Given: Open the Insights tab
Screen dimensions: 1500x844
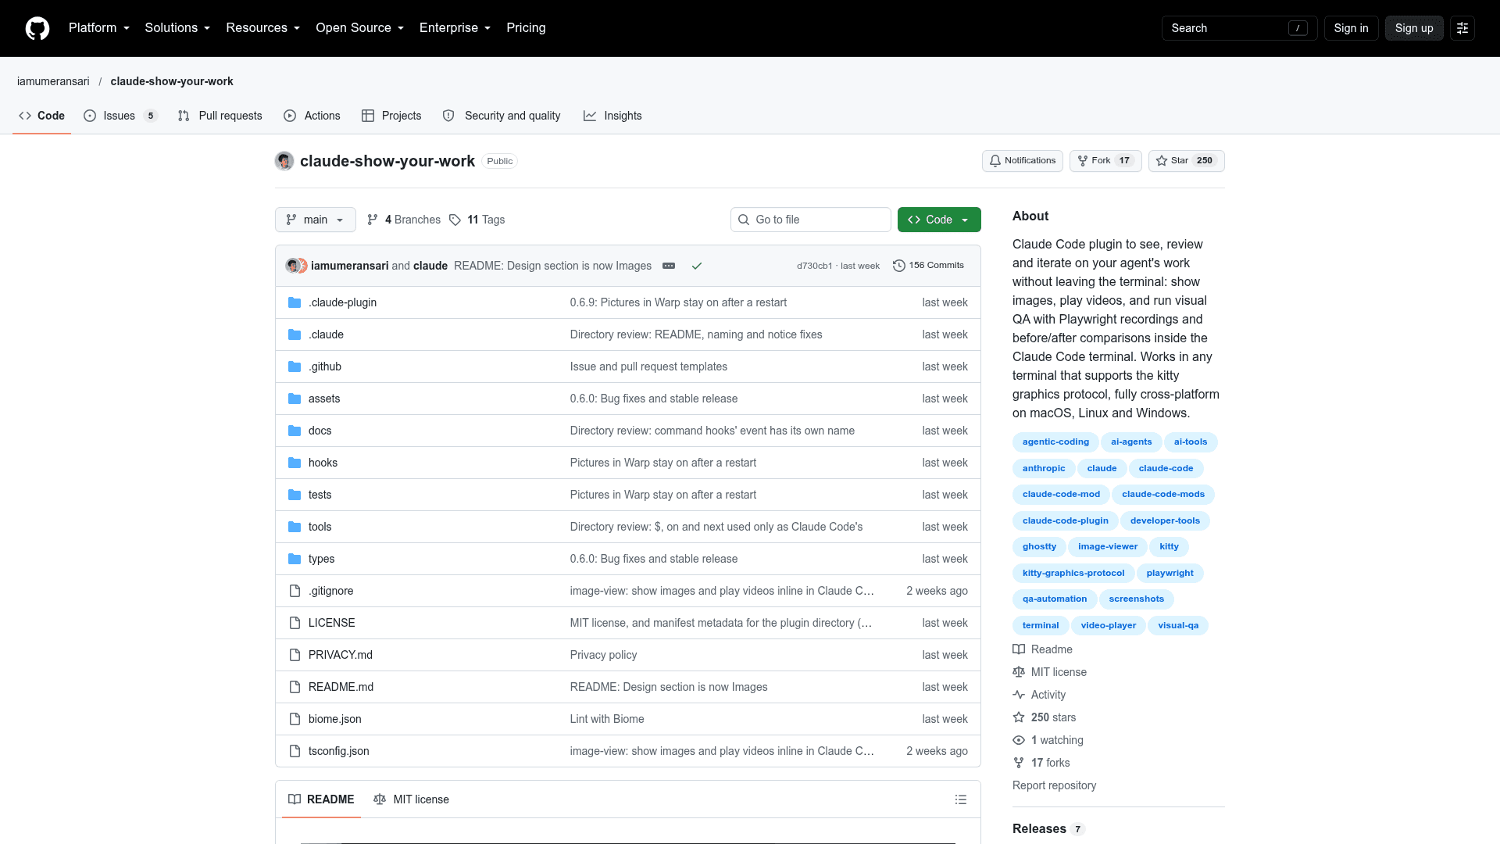Looking at the screenshot, I should [612, 116].
